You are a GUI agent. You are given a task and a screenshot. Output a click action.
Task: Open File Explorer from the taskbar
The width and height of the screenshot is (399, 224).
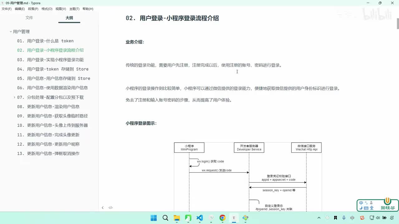[x=177, y=218]
